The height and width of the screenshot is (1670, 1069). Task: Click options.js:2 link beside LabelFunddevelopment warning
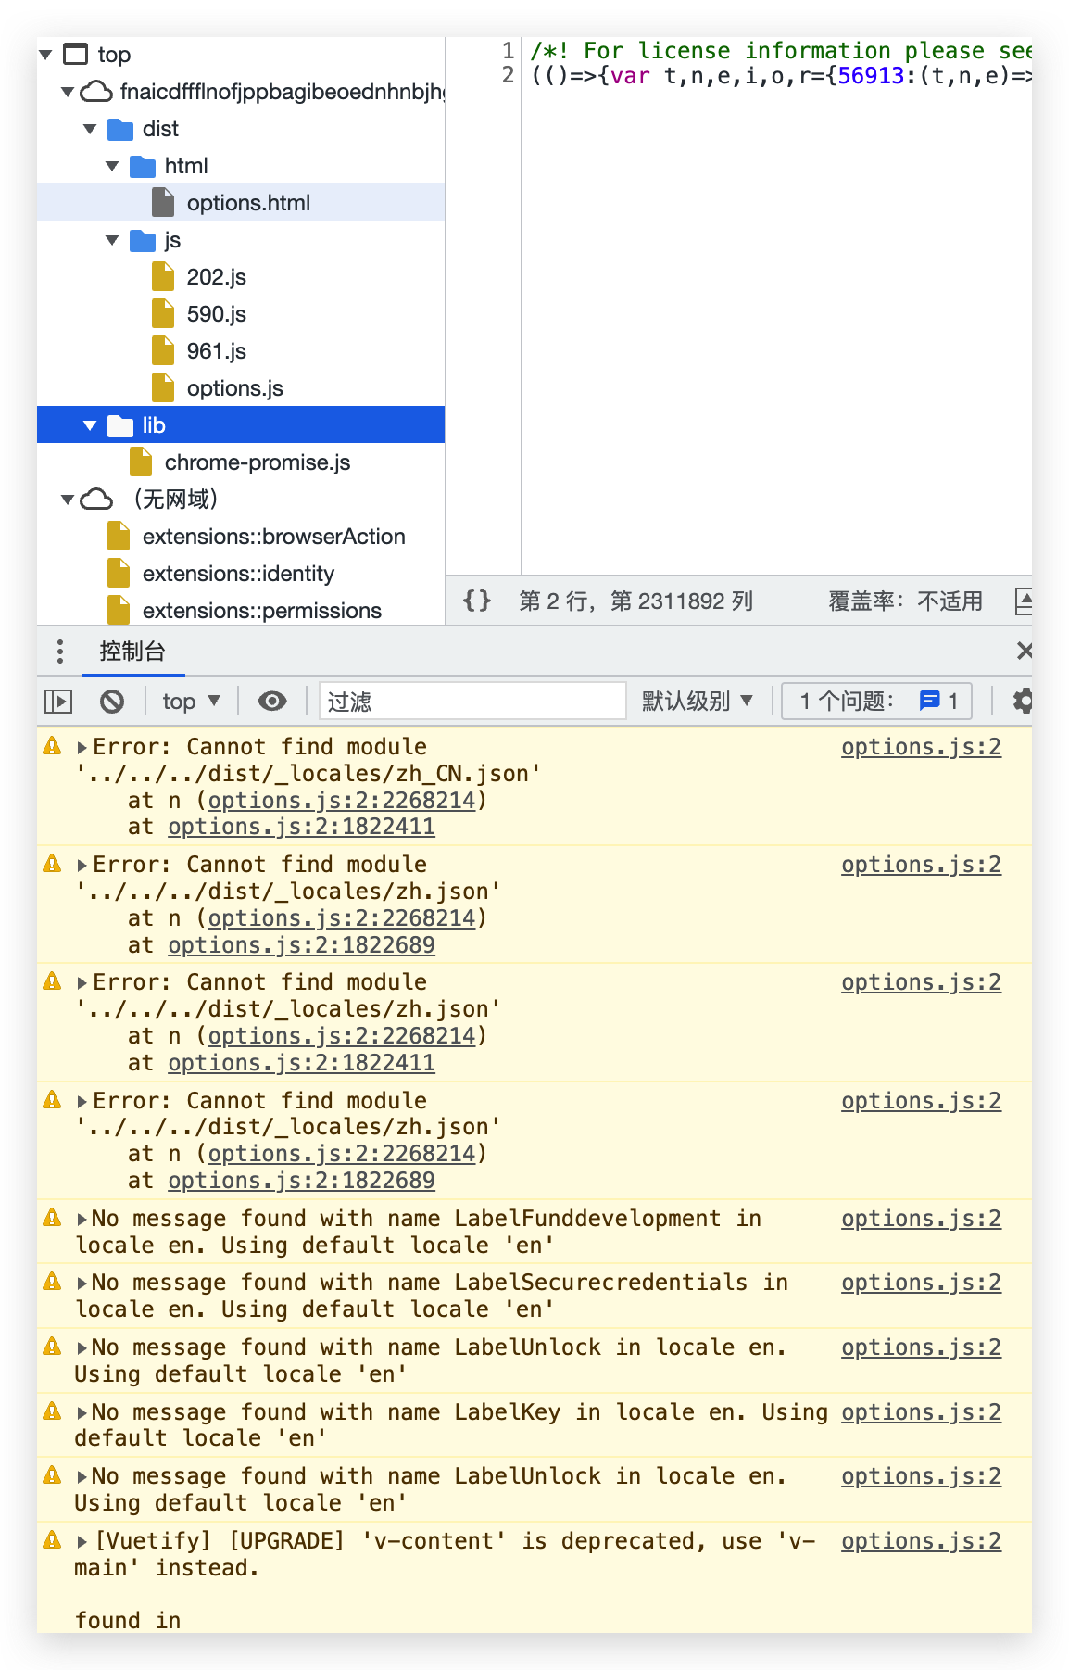click(921, 1219)
